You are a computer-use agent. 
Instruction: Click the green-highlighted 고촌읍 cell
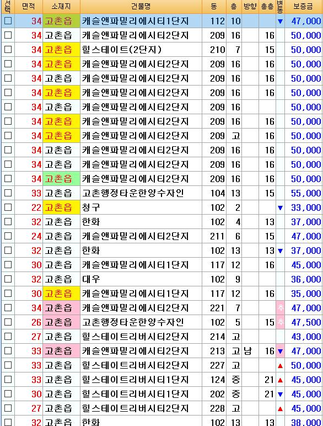tap(61, 179)
